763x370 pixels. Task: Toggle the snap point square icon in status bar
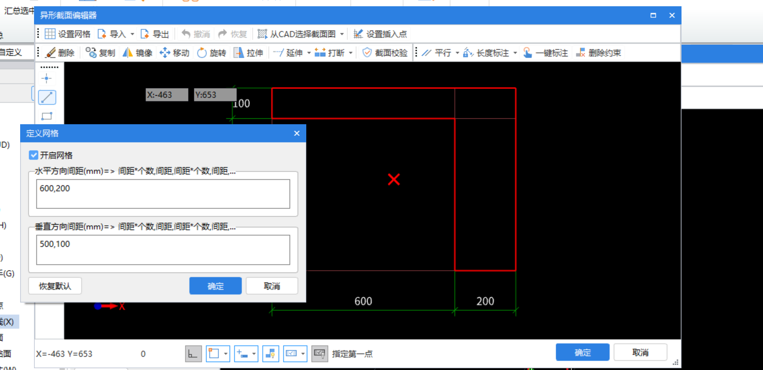click(214, 354)
